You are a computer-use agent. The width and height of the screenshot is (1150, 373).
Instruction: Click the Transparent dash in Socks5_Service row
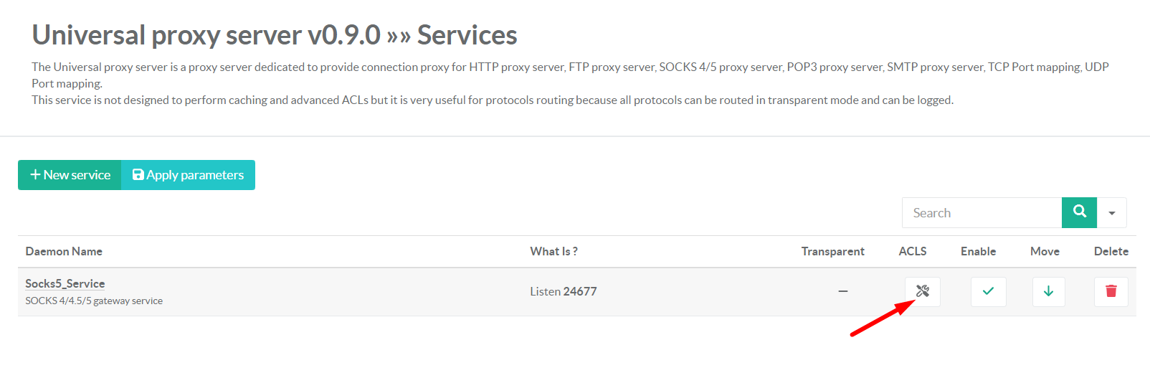(x=843, y=291)
